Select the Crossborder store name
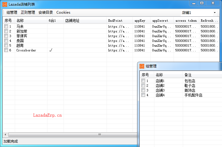This screenshot has height=147, width=222. [26, 50]
